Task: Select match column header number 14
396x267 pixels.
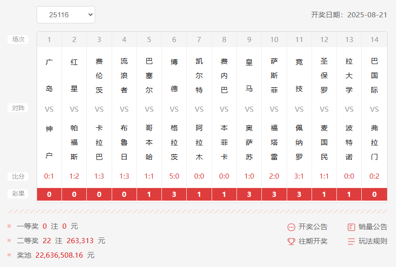Action: pos(374,40)
